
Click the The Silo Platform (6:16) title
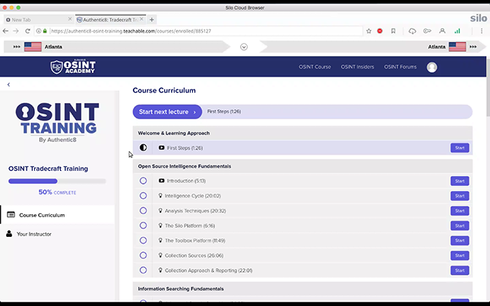coord(190,226)
